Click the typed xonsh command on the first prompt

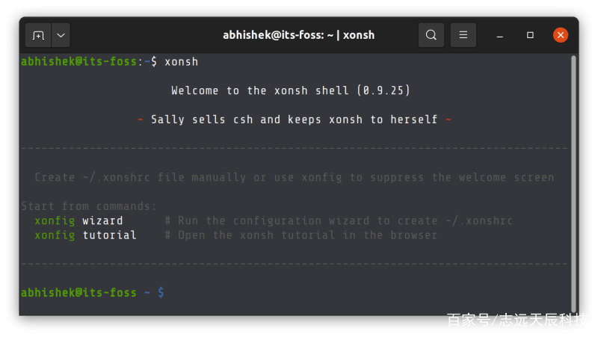pyautogui.click(x=181, y=62)
